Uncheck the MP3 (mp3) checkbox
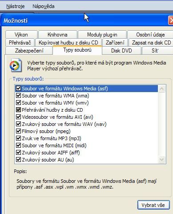The height and width of the screenshot is (214, 173). 18,138
